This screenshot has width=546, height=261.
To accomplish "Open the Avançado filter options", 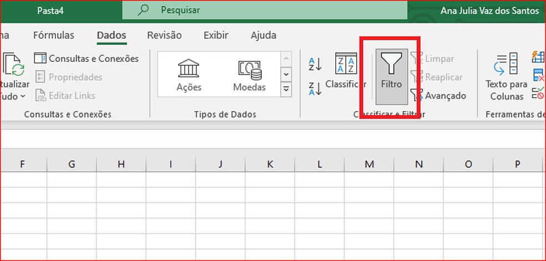I will tap(439, 96).
